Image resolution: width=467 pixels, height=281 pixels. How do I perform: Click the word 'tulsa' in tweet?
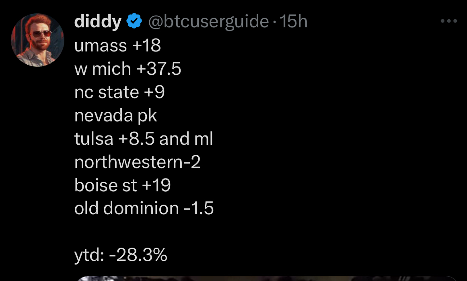[94, 139]
